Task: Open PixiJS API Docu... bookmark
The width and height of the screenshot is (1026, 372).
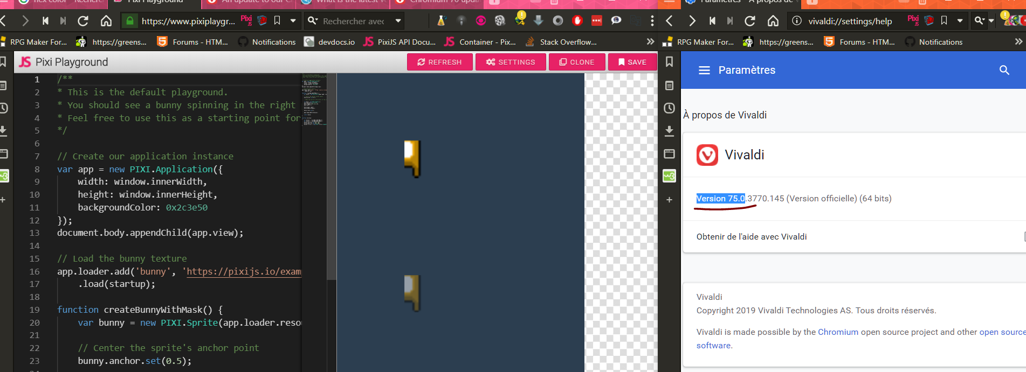Action: 400,41
